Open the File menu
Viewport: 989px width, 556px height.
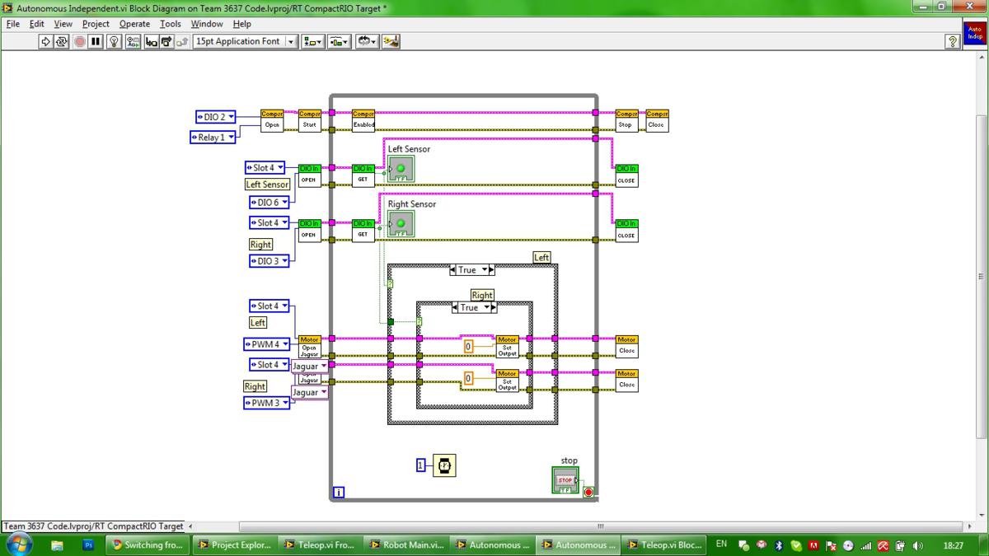tap(13, 24)
